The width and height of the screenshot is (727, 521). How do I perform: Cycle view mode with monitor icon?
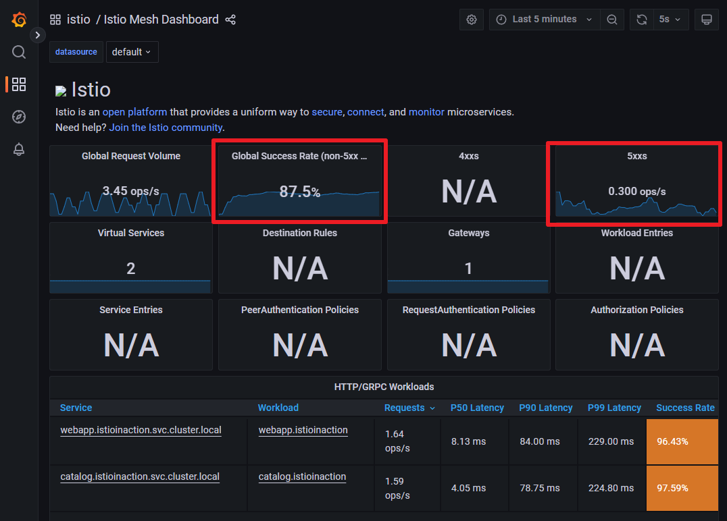click(x=707, y=20)
